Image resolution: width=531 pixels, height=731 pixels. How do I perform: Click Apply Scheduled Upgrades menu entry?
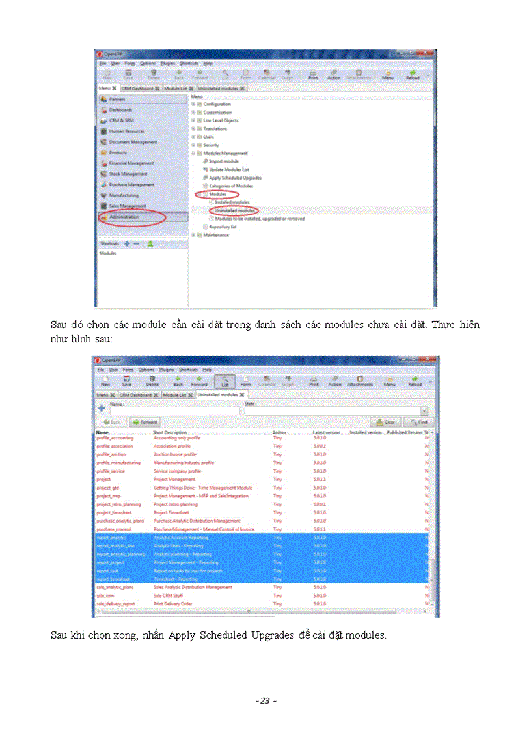coord(234,176)
